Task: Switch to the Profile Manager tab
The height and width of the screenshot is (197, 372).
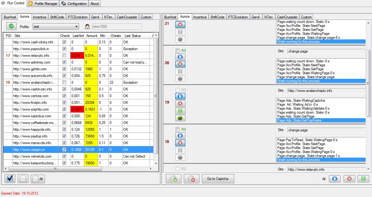Action: [x=43, y=4]
